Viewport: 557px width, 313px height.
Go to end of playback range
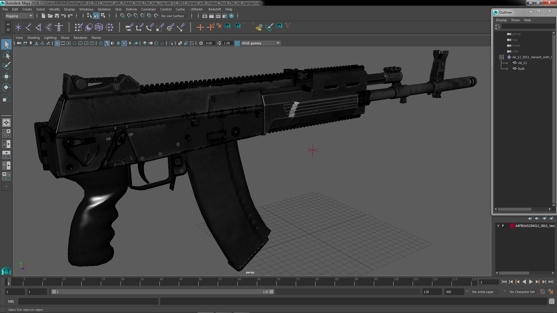tap(551, 282)
